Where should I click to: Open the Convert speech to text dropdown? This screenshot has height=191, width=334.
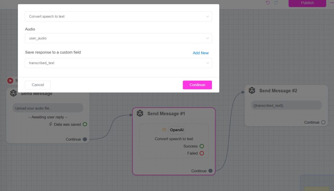click(x=118, y=16)
